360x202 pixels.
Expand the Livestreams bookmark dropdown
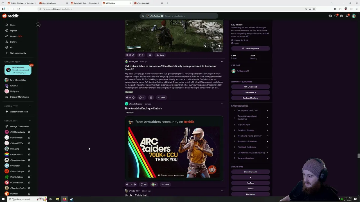(x=250, y=92)
